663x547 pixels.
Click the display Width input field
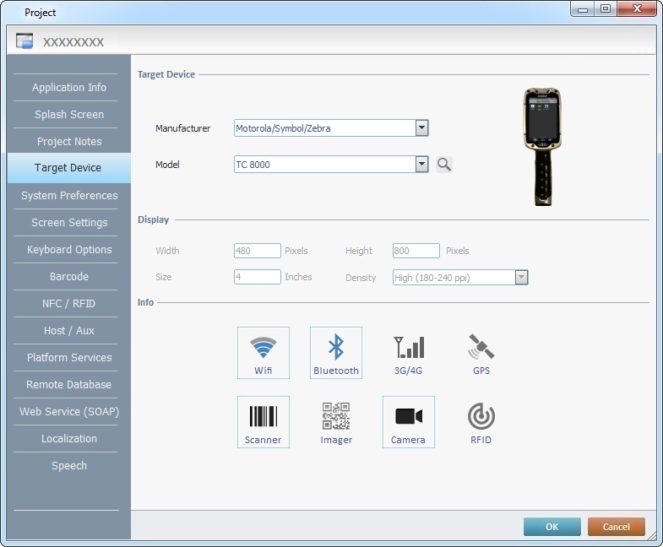tap(258, 251)
